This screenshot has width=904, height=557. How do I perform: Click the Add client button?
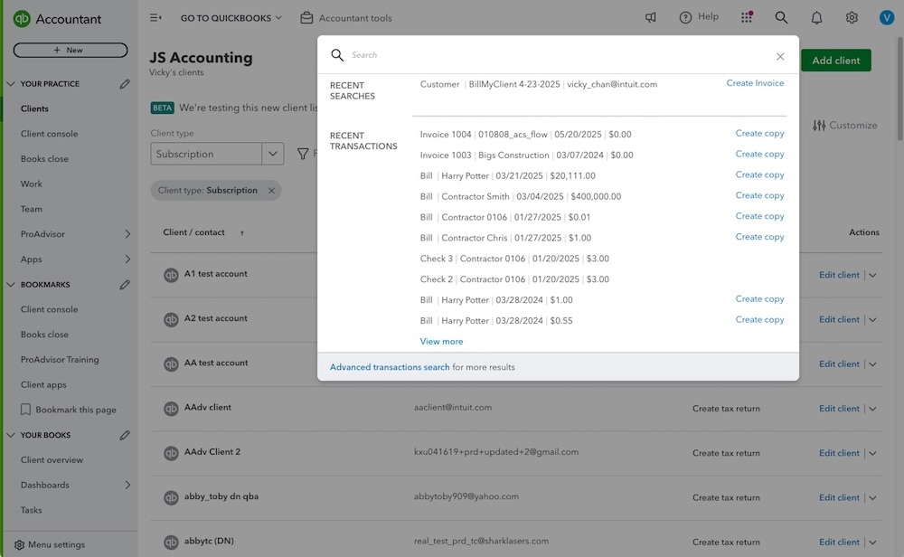[834, 60]
